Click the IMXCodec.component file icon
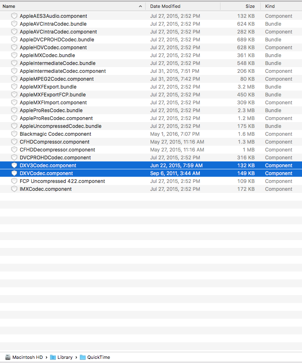The width and height of the screenshot is (302, 363). pyautogui.click(x=14, y=189)
